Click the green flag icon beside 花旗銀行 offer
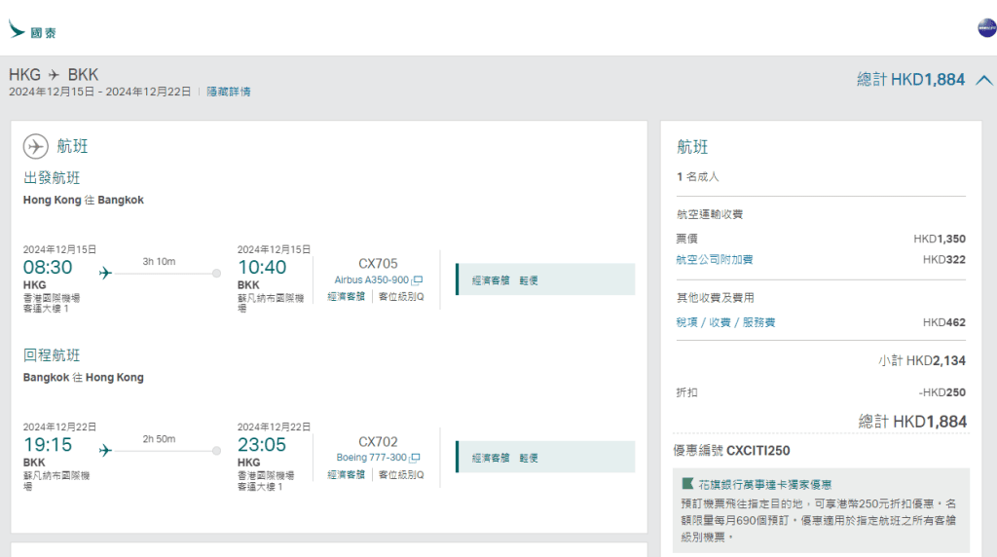 click(688, 484)
